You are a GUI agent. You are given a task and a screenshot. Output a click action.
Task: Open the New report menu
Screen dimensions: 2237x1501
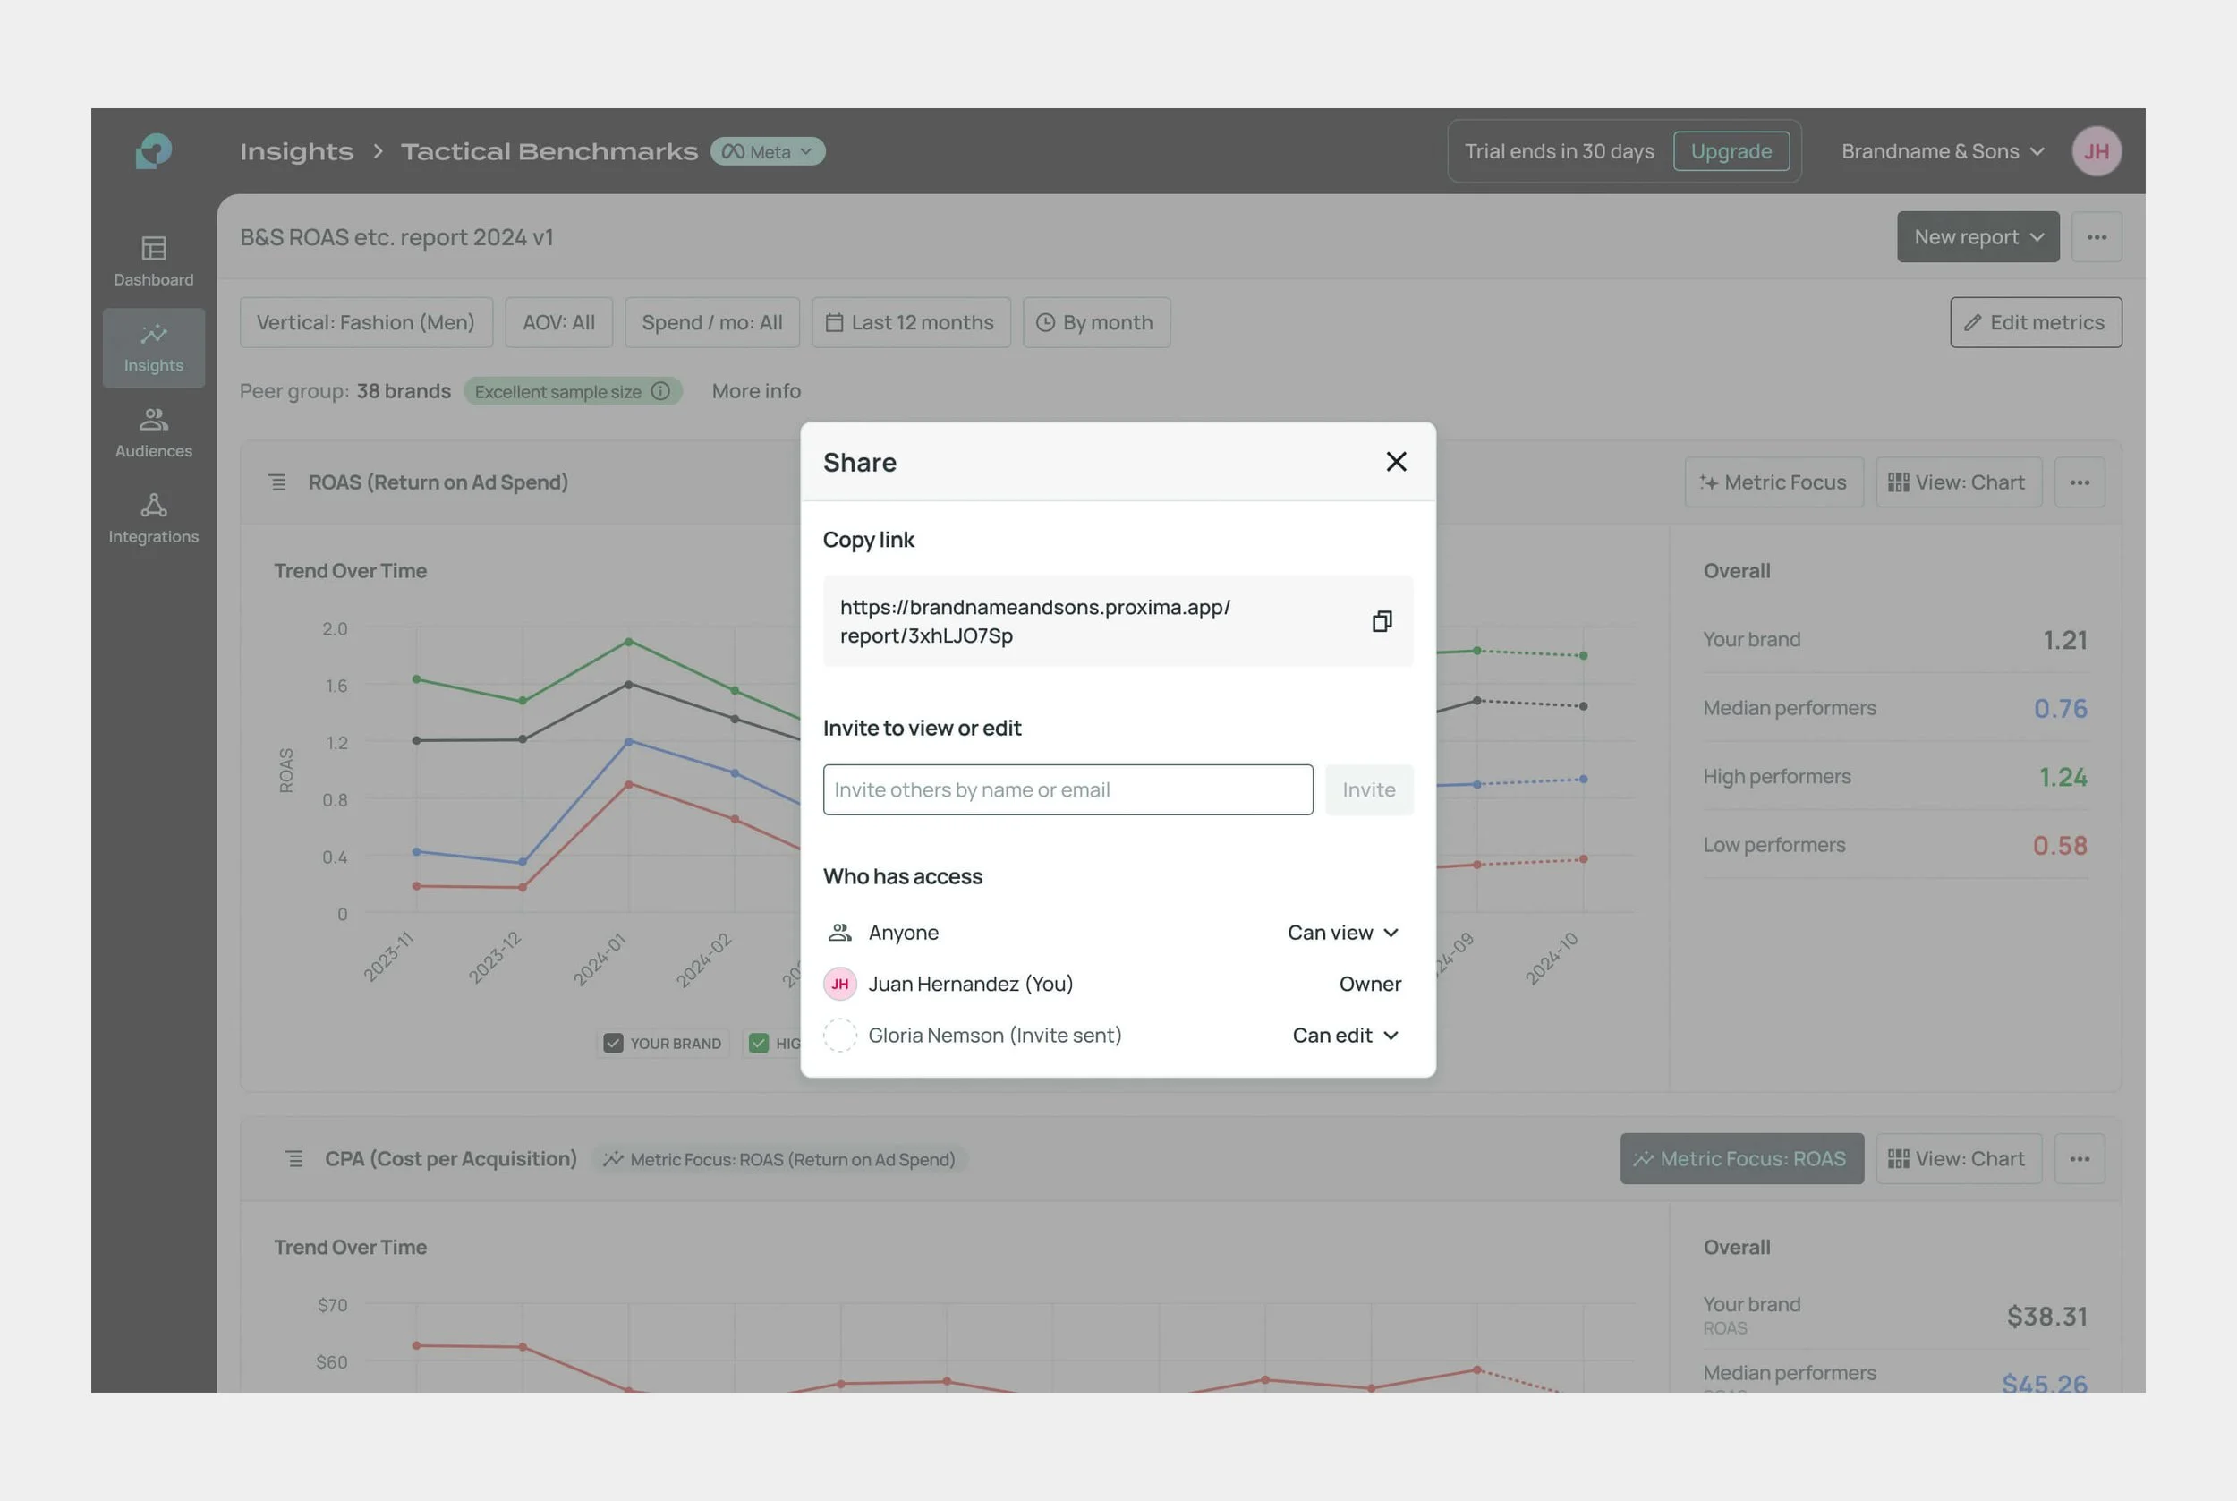[x=1977, y=236]
